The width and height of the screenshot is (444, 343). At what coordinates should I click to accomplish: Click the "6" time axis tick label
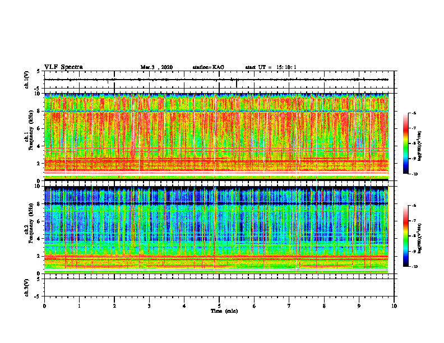[255, 305]
